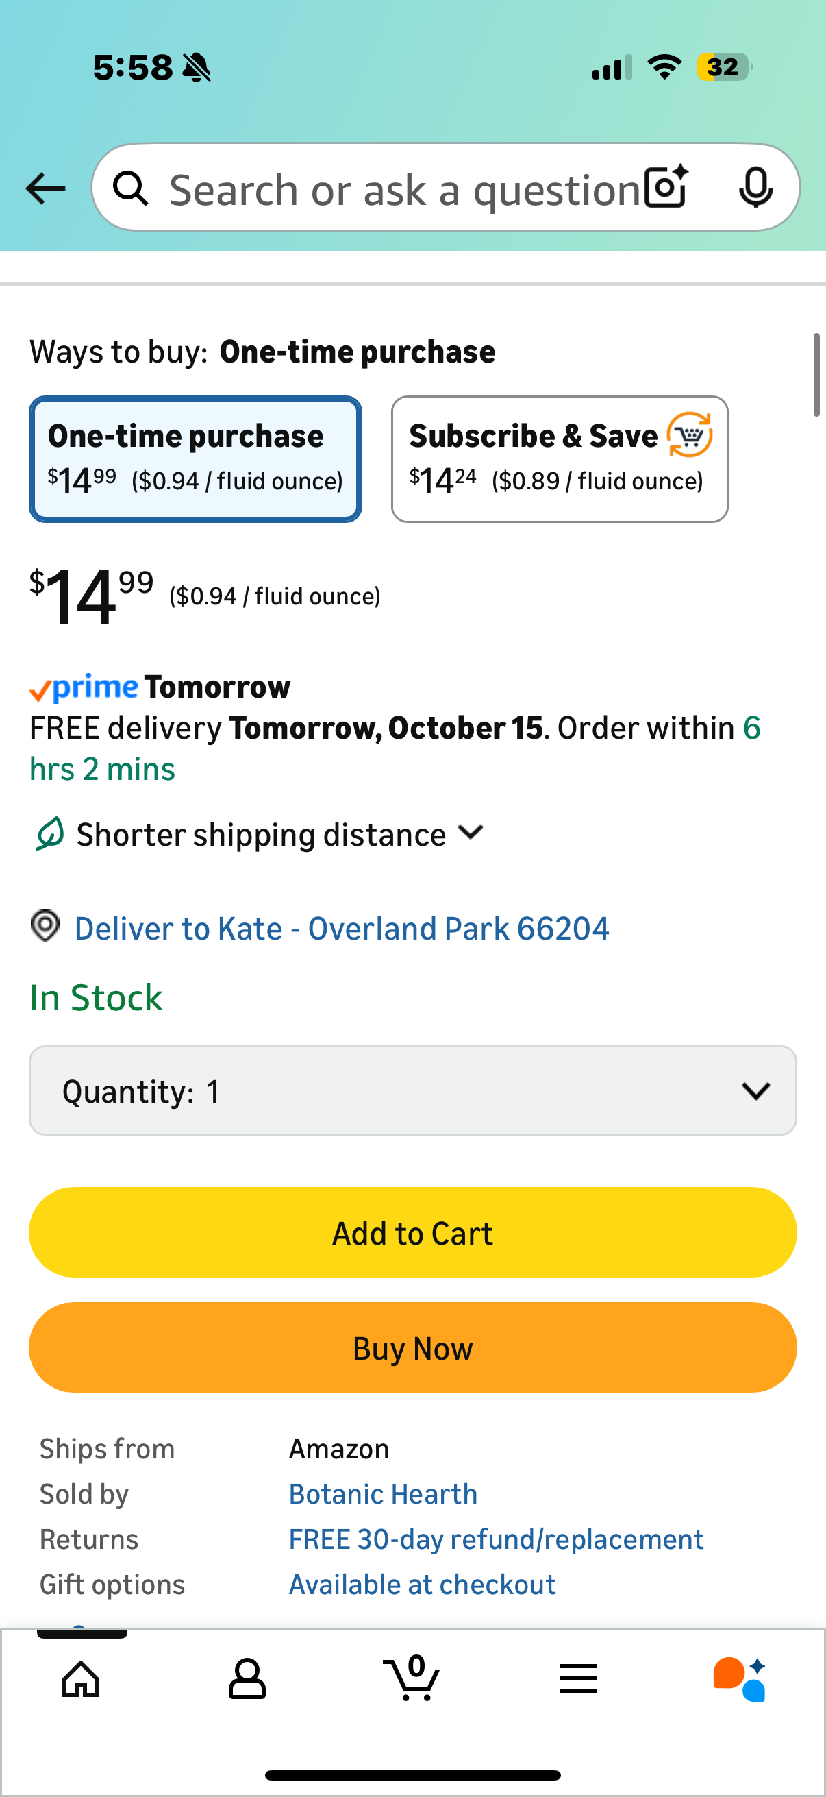Image resolution: width=826 pixels, height=1797 pixels.
Task: Open FREE 30-day refund/replacement link
Action: click(x=496, y=1539)
